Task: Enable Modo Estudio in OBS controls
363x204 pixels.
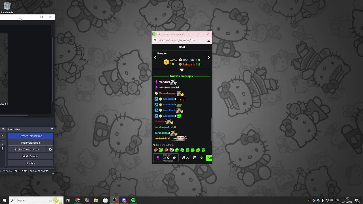Action: (30, 156)
